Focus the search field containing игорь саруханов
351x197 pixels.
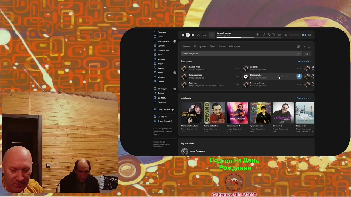239,54
